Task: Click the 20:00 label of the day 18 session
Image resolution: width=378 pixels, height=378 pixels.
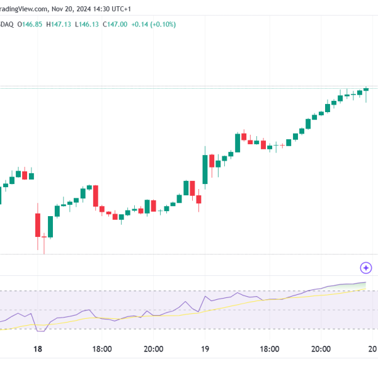Action: click(153, 349)
